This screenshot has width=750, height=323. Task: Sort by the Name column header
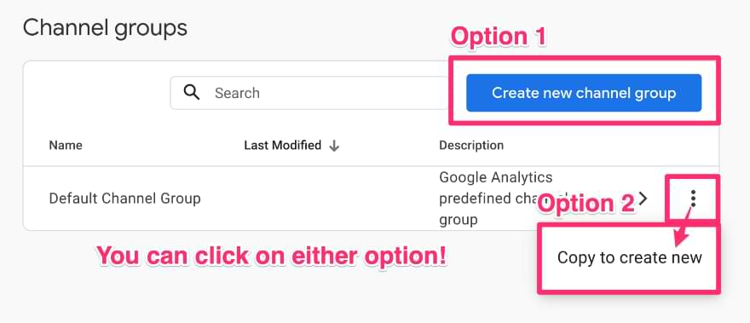pyautogui.click(x=66, y=145)
